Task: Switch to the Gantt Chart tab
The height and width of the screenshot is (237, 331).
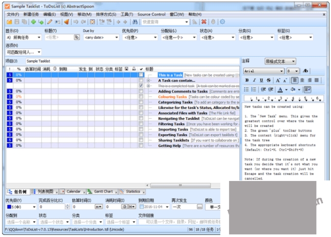Action: point(103,192)
